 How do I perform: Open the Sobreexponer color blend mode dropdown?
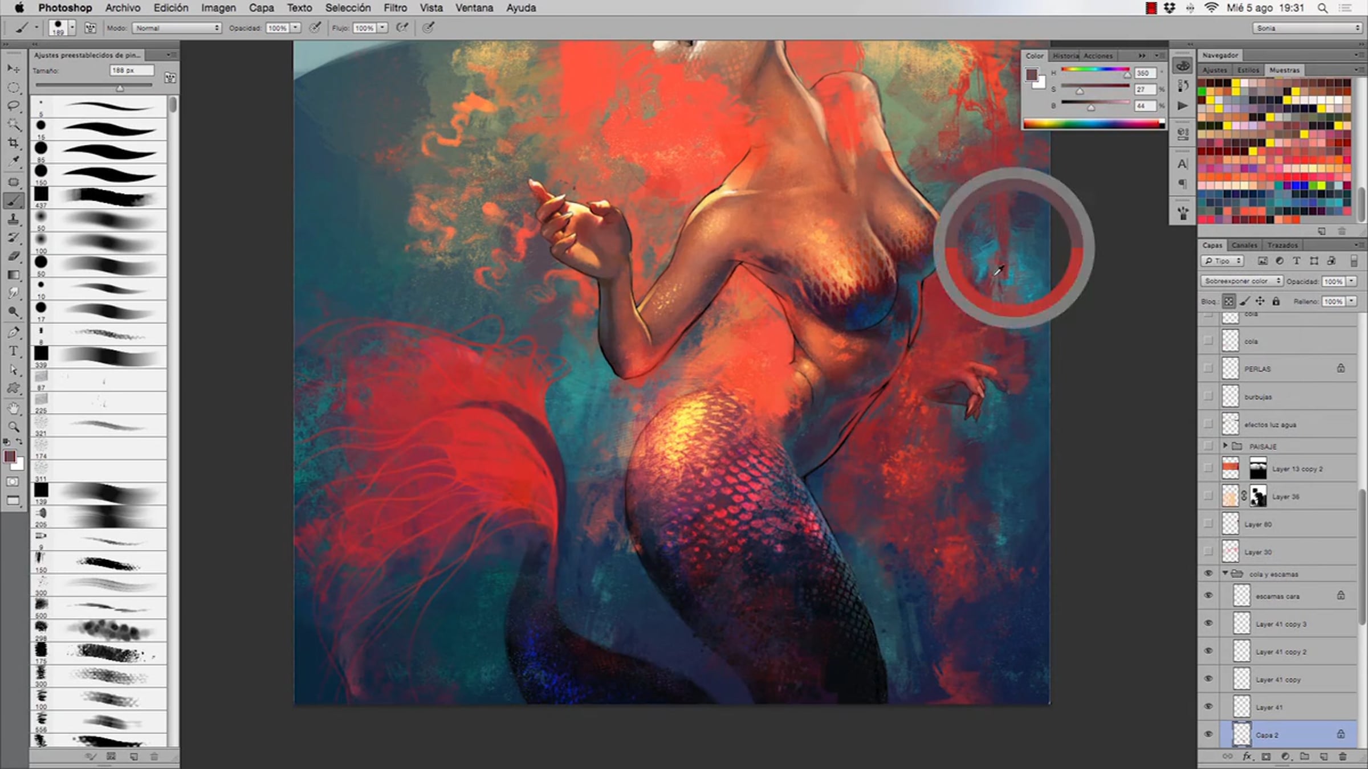(x=1241, y=281)
